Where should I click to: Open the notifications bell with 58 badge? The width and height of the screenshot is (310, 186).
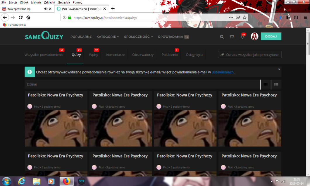coord(242,37)
